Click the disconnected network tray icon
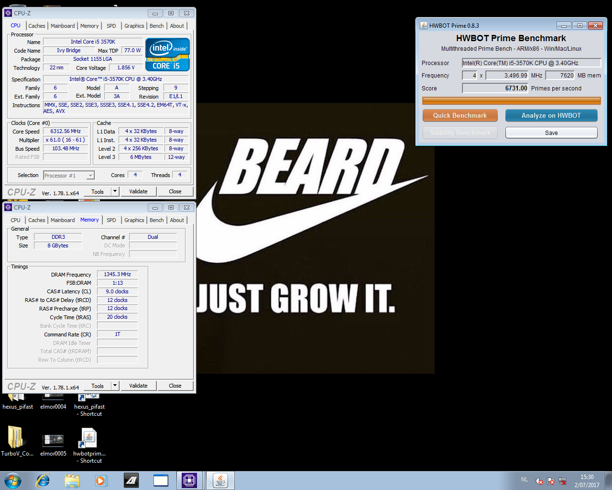The height and width of the screenshot is (490, 612). click(562, 481)
